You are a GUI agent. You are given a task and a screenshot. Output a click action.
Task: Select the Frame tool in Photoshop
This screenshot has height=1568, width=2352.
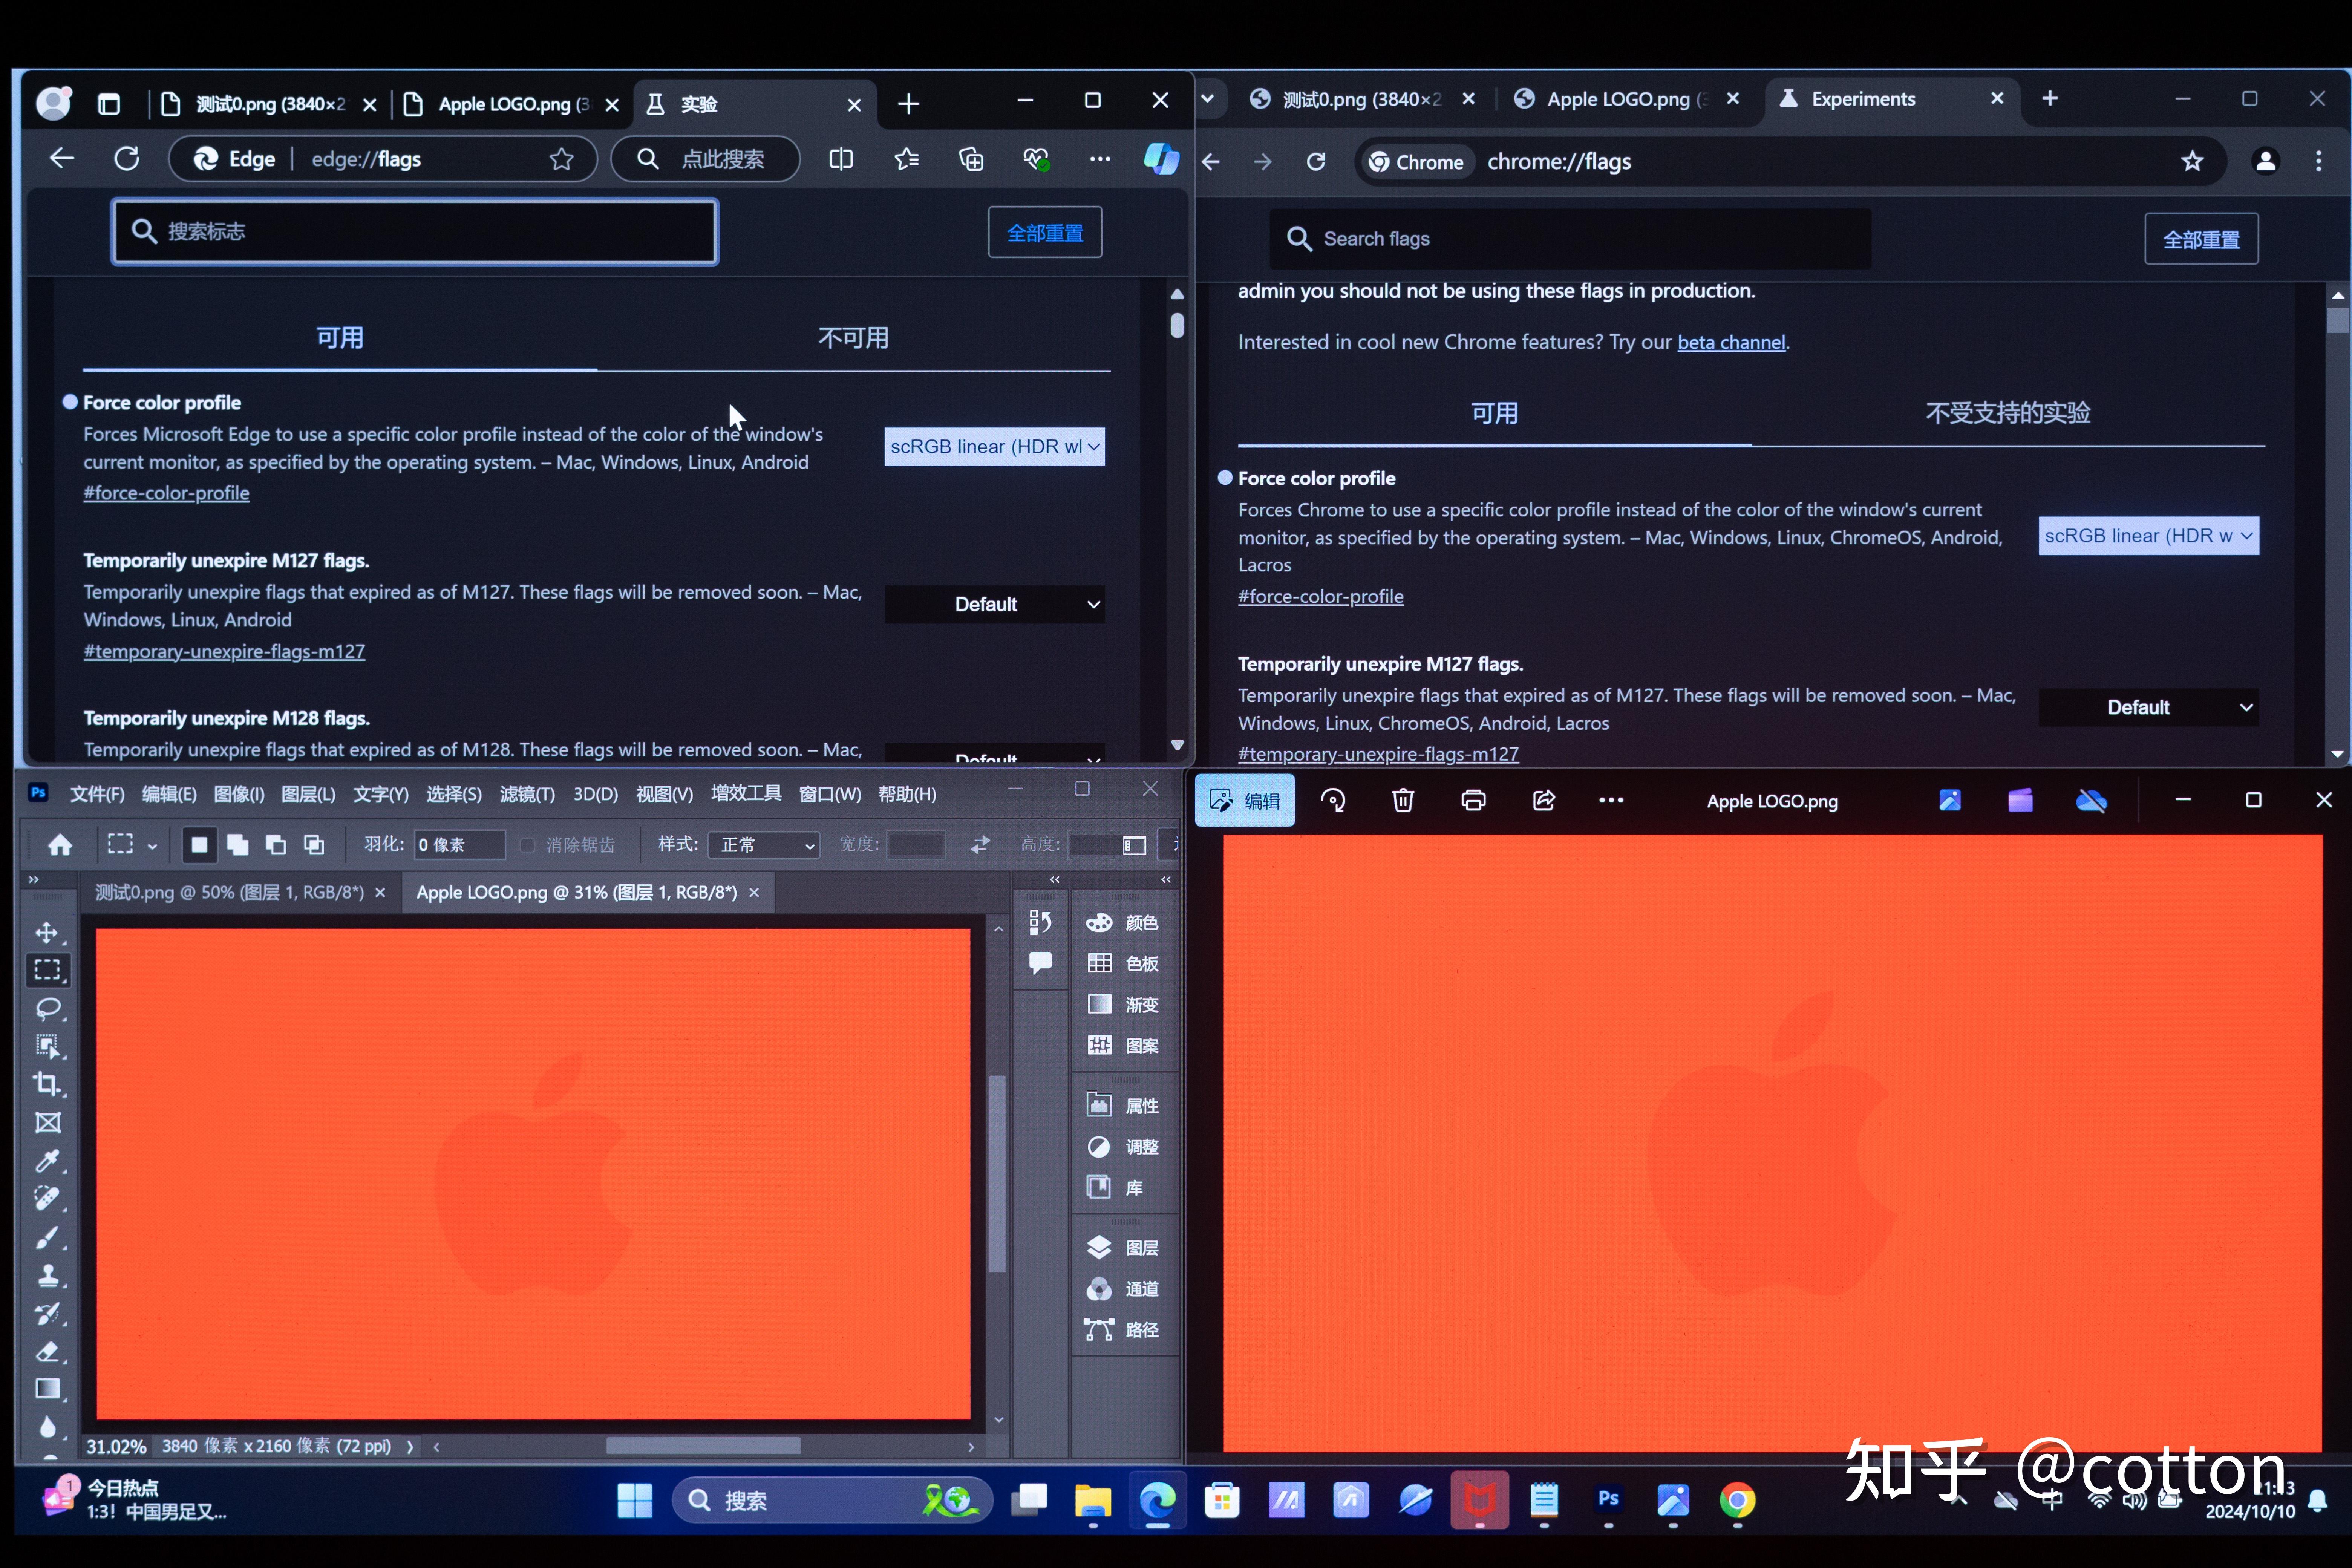47,1122
